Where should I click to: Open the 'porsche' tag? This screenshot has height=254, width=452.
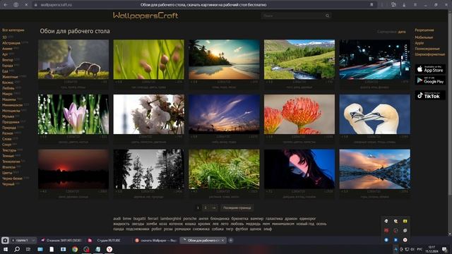[190, 219]
